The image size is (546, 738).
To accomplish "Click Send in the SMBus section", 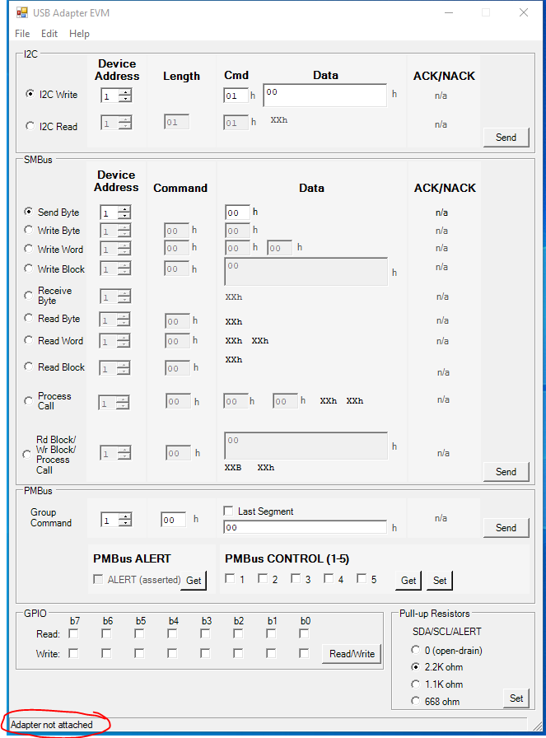I will click(506, 472).
